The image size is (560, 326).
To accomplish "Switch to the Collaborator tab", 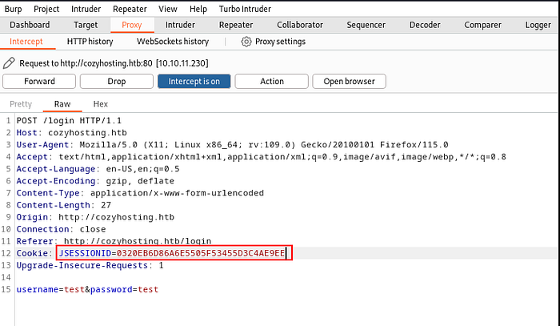I will point(300,25).
